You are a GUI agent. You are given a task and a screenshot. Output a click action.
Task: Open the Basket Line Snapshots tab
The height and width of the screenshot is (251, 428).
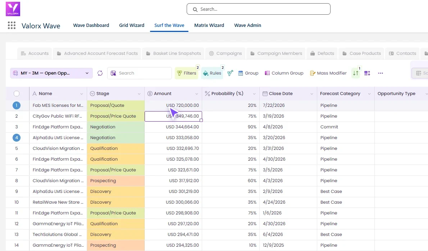[x=173, y=53]
